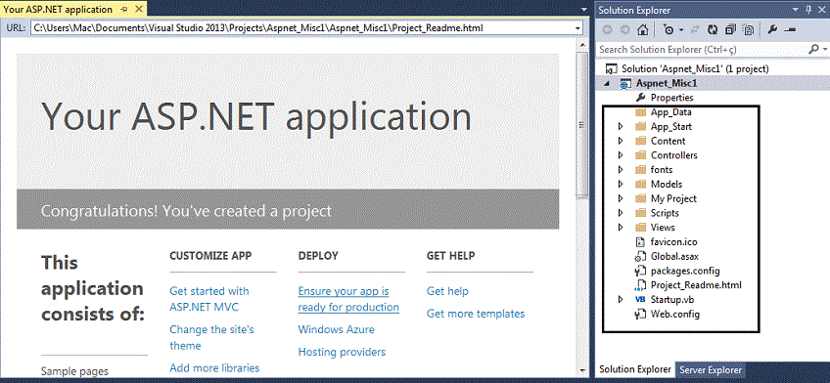Click the Project_Readme.html file icon

(640, 285)
